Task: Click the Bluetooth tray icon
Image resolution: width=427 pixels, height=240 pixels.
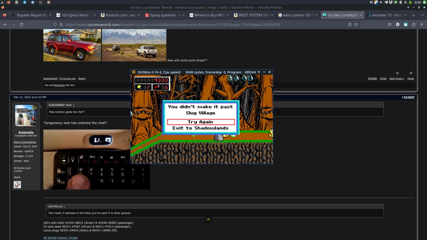Action: pos(400,2)
